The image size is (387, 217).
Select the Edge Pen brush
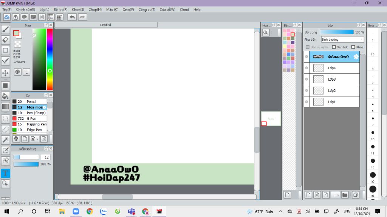coord(29,130)
